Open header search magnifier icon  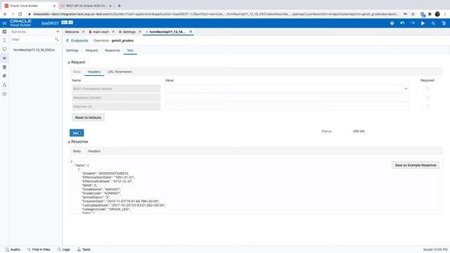click(433, 23)
